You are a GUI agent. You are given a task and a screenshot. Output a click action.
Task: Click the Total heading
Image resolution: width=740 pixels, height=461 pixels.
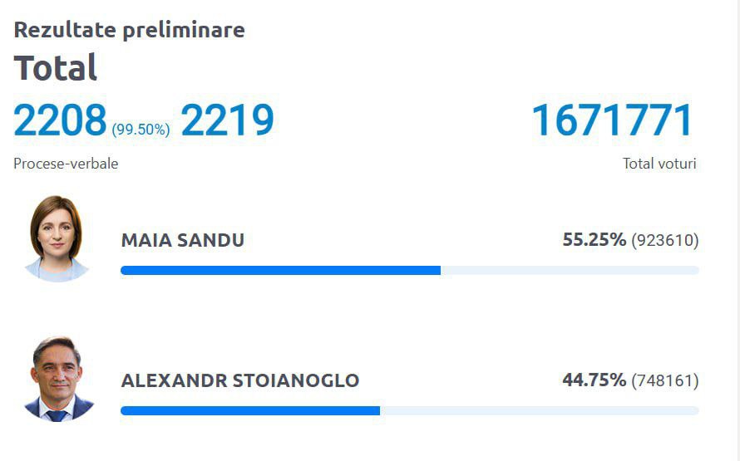coord(56,68)
